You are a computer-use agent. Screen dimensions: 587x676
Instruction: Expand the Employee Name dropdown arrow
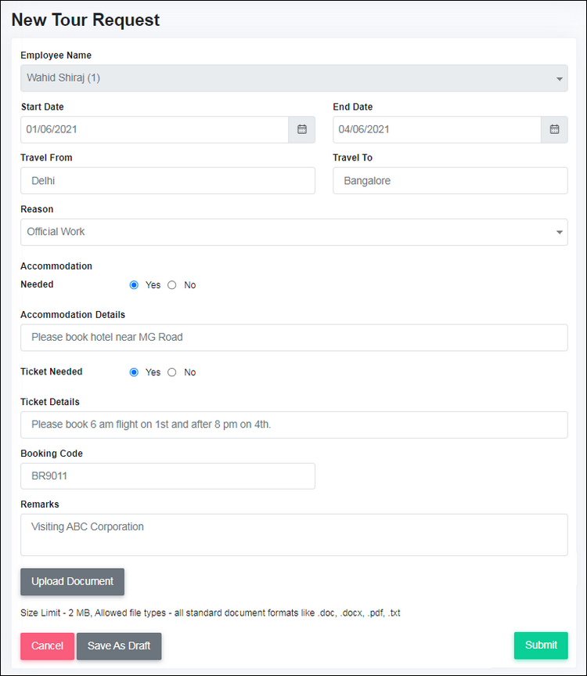point(559,78)
